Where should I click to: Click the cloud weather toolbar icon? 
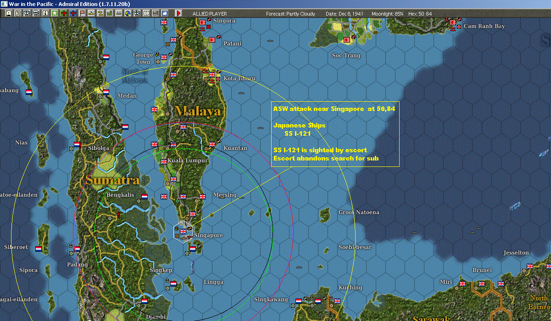point(165,13)
